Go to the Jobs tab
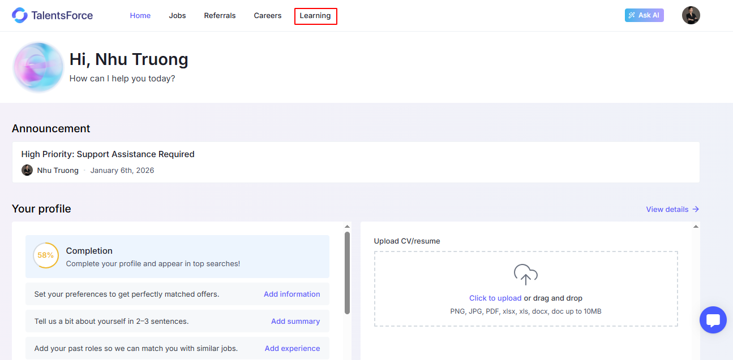Screen dimensions: 733x360 tap(177, 16)
